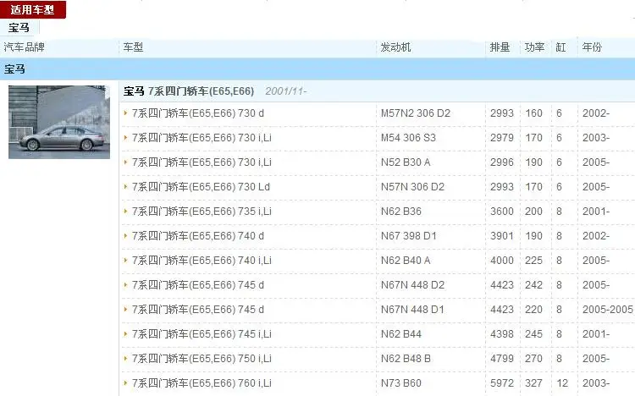Click the 2001/11- date in series heading
The image size is (635, 396).
tap(286, 91)
